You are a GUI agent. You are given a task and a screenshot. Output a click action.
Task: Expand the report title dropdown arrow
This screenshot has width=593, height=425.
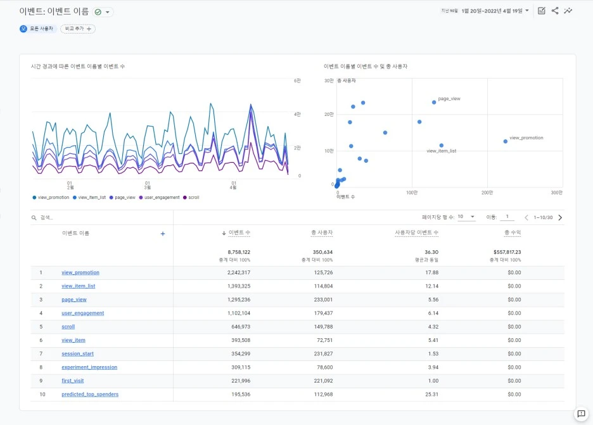[108, 12]
